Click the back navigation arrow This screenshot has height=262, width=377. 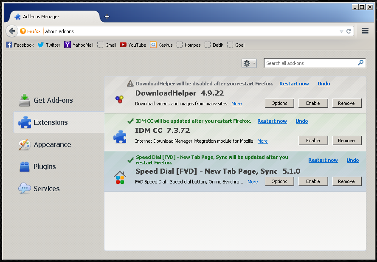click(x=12, y=31)
